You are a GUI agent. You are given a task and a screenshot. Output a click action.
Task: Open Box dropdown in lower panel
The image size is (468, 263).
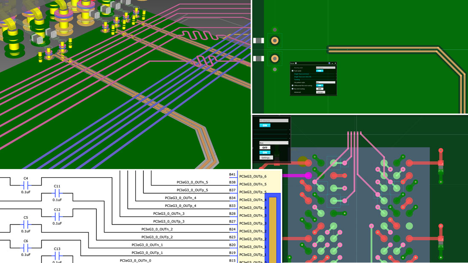pyautogui.click(x=274, y=143)
